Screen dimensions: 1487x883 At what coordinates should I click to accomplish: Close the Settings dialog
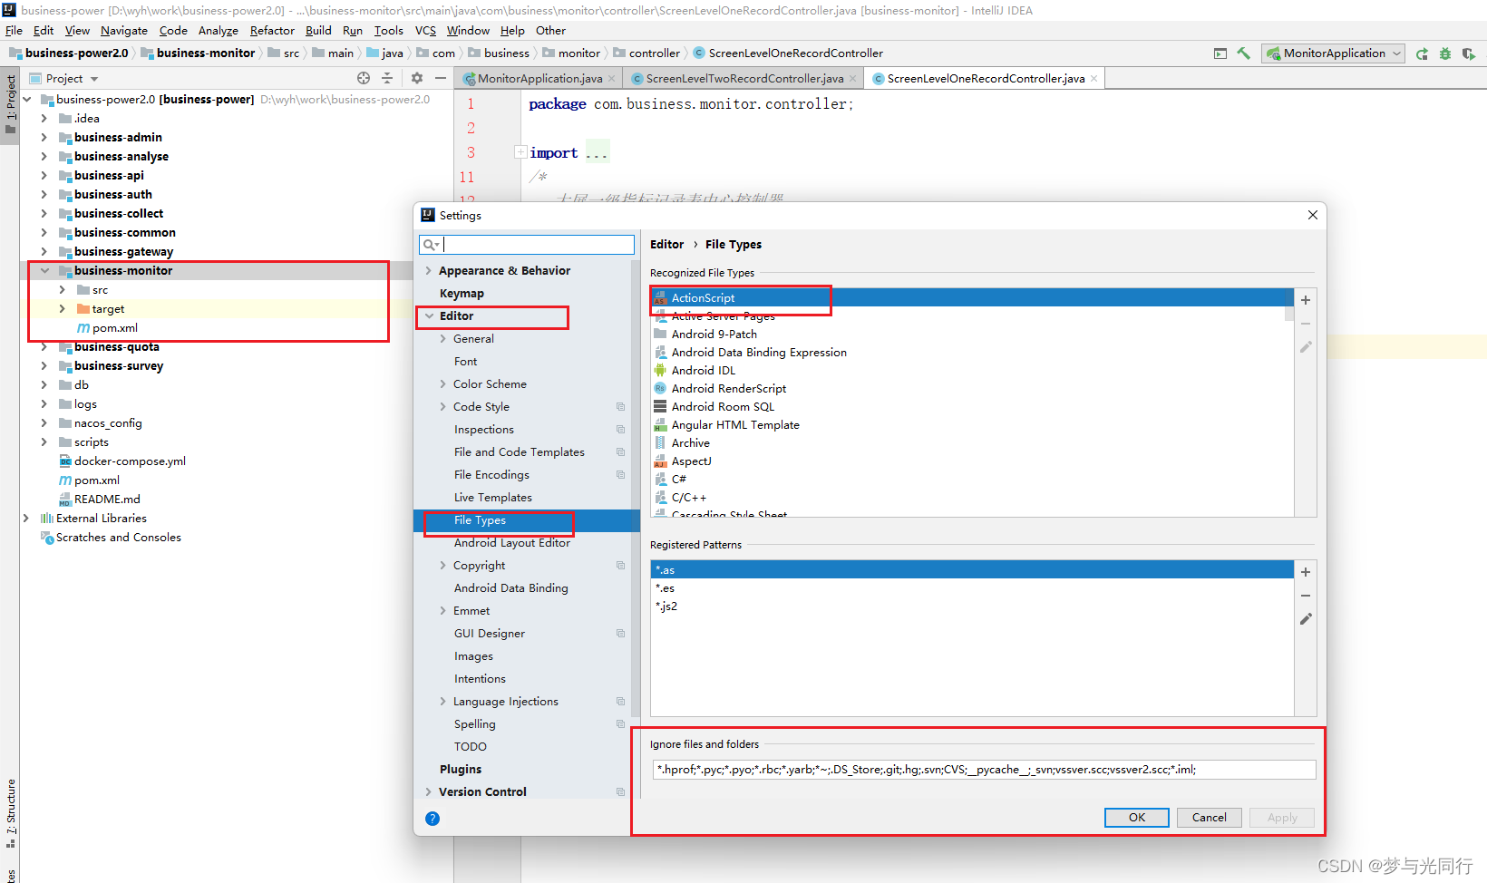pyautogui.click(x=1313, y=215)
